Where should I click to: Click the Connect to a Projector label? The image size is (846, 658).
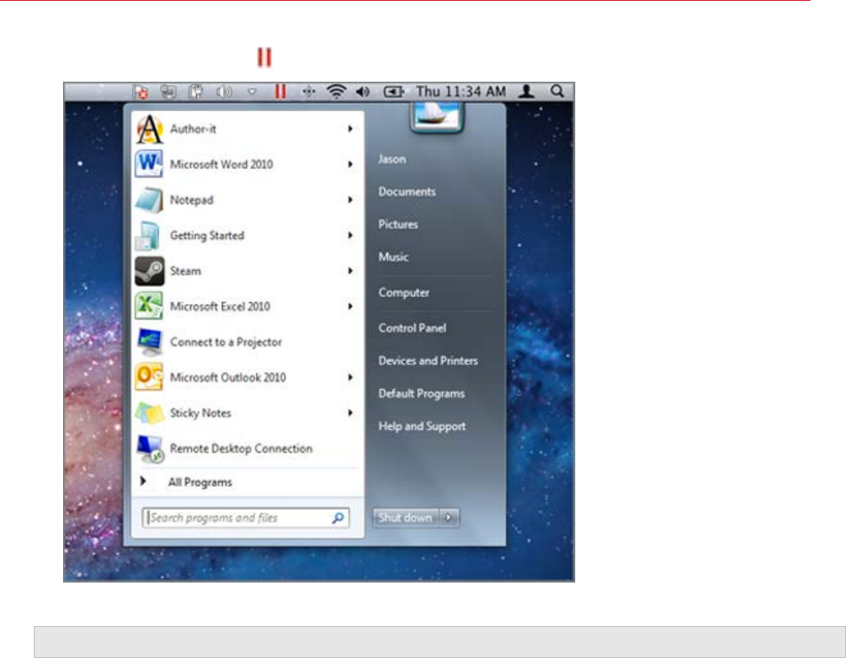[225, 342]
